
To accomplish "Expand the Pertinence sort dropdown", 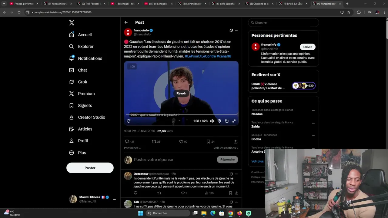I will coord(132,148).
